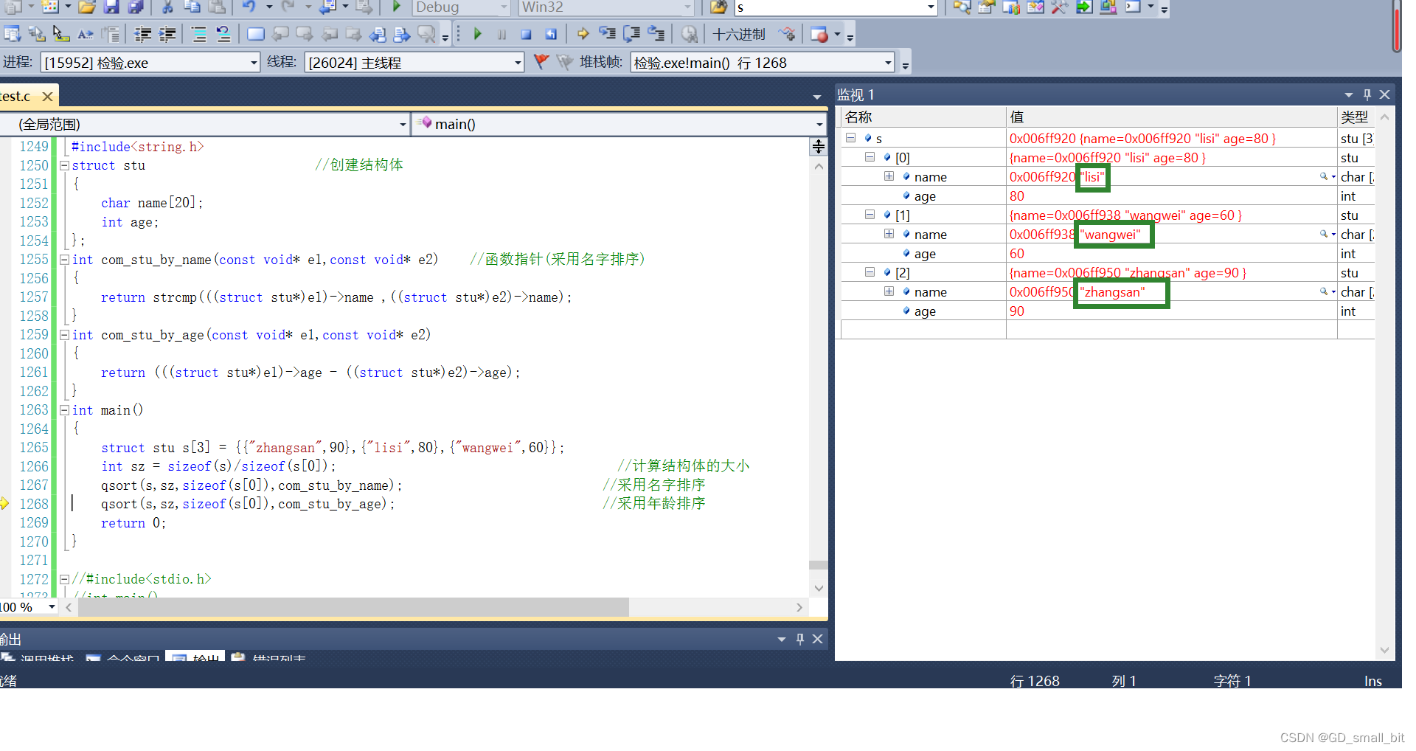Collapse the [0] element in the watch panel
This screenshot has height=751, width=1416.
pyautogui.click(x=870, y=157)
